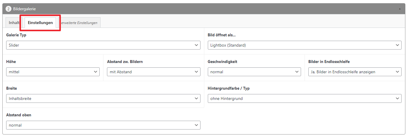This screenshot has height=138, width=408.
Task: Click the Abstand zw. Bildern label text
Action: point(125,62)
